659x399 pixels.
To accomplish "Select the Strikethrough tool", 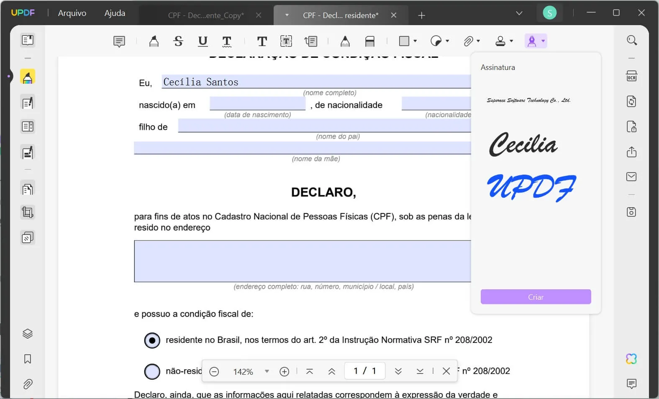I will coord(178,41).
